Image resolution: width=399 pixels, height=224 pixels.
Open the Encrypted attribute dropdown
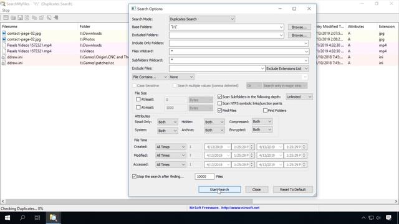point(262,129)
